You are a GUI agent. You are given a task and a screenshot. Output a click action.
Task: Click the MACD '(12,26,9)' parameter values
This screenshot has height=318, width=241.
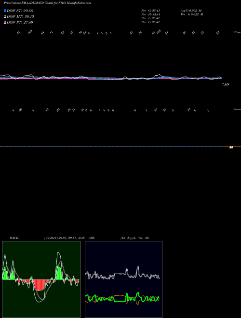64,238
